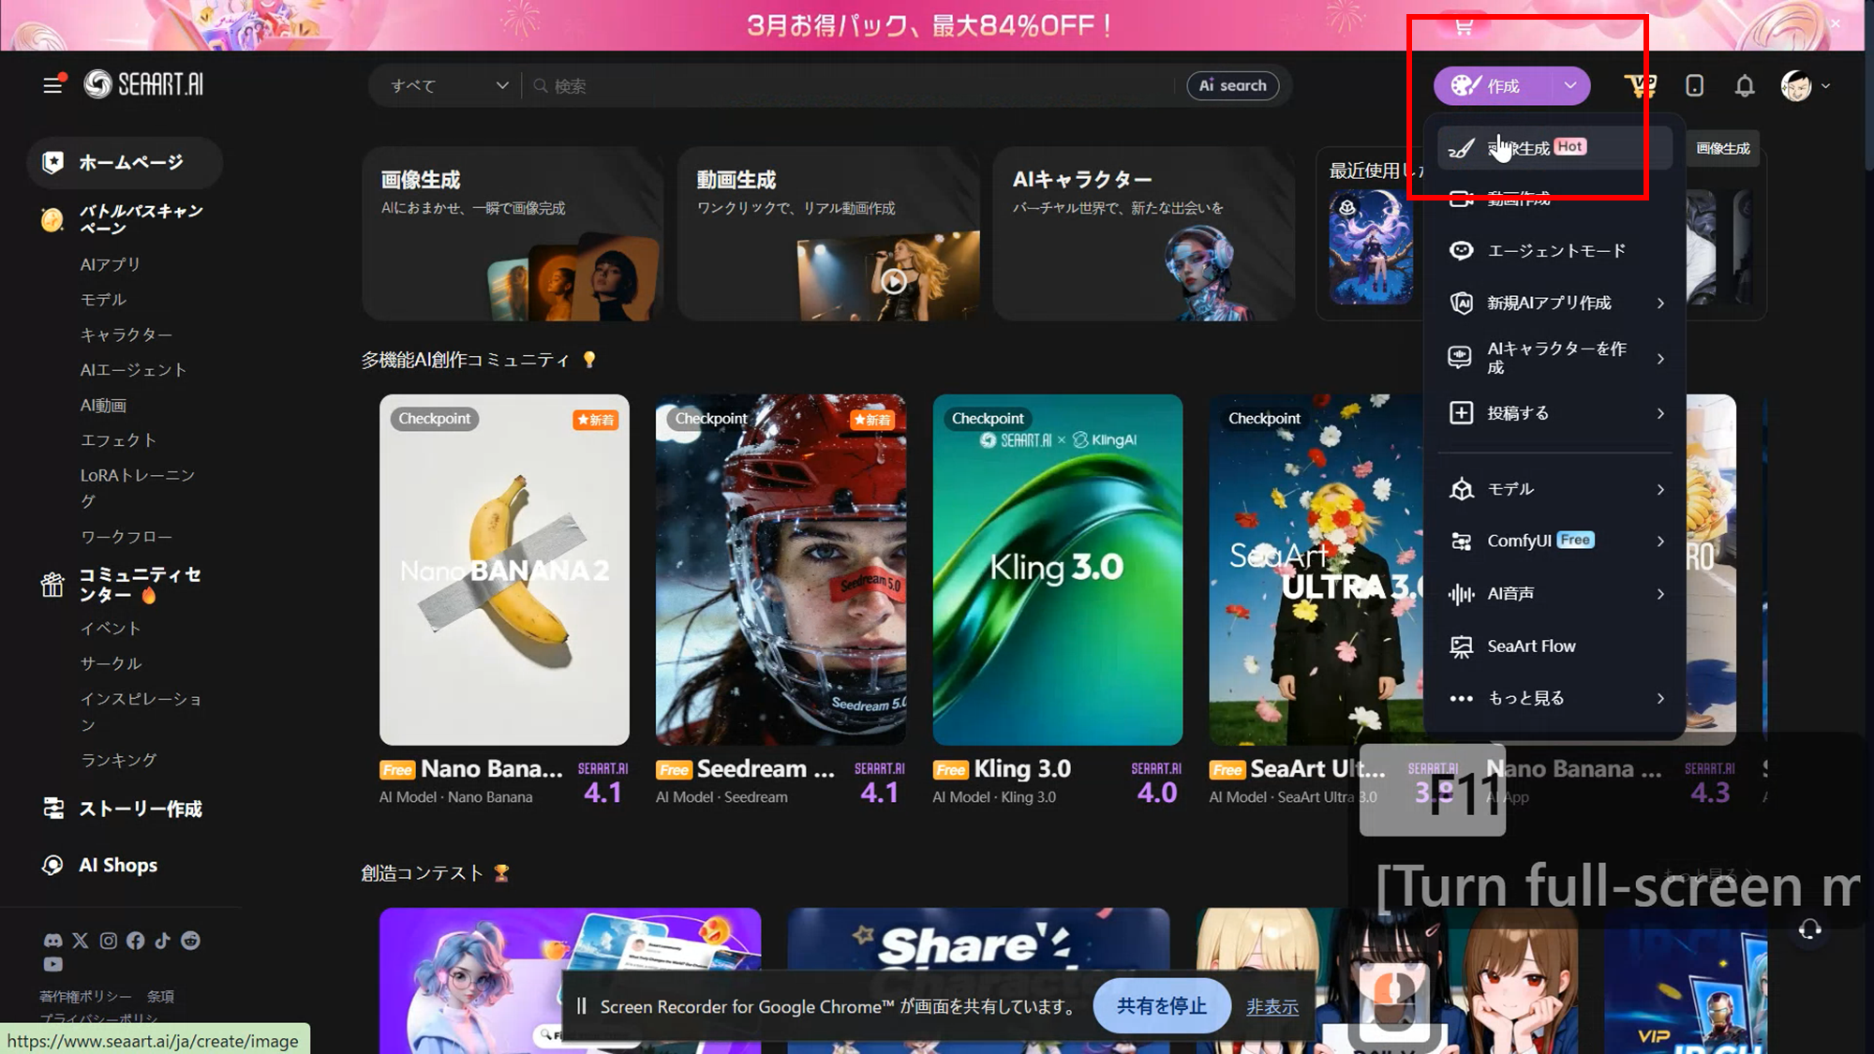1874x1054 pixels.
Task: Open the Kling 3.0 model thumbnail
Action: pyautogui.click(x=1058, y=570)
